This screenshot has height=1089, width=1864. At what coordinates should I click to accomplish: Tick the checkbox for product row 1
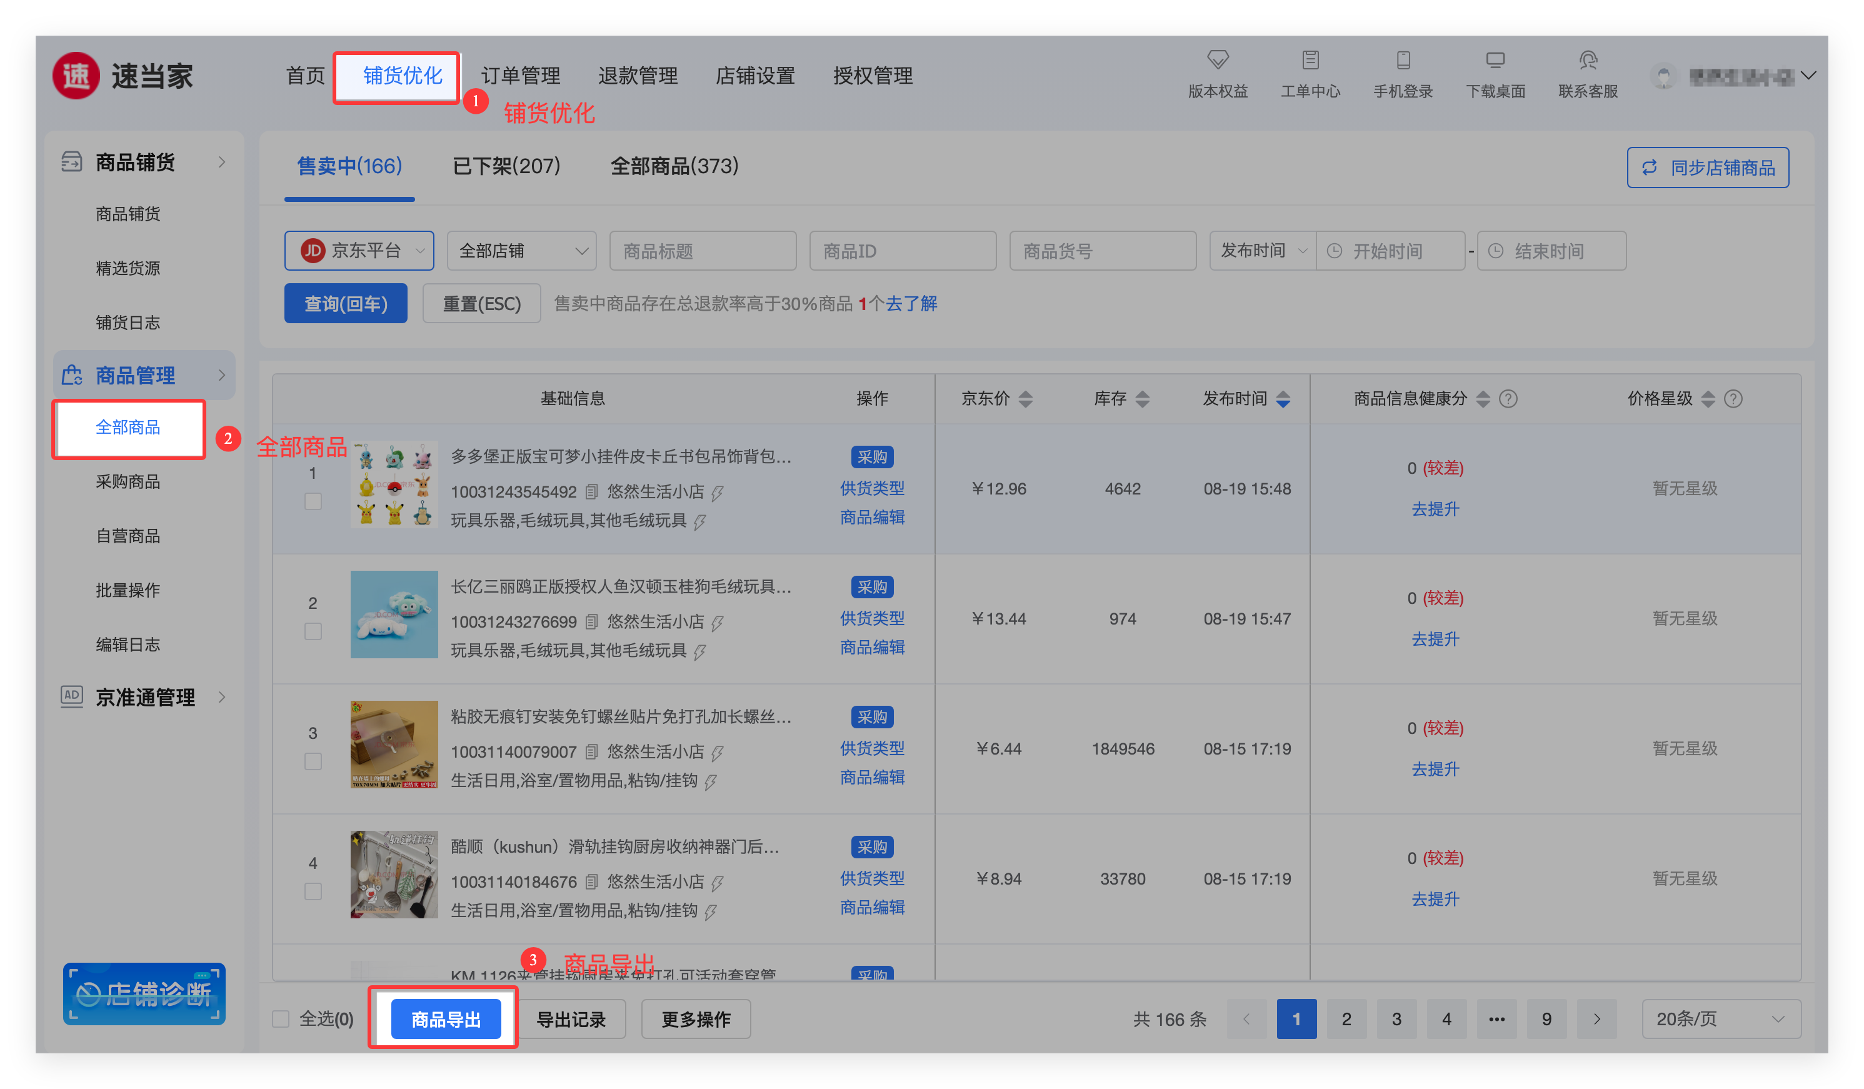click(313, 501)
